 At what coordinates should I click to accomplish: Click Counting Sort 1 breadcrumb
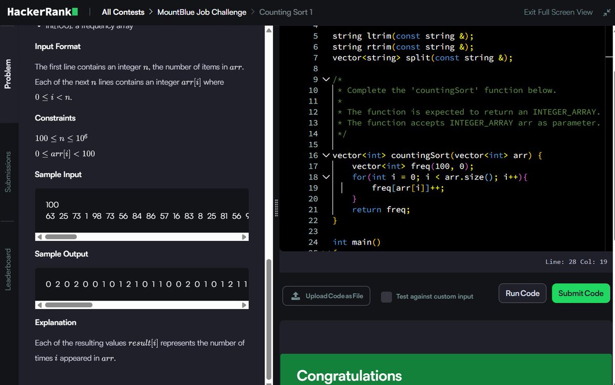click(x=286, y=12)
